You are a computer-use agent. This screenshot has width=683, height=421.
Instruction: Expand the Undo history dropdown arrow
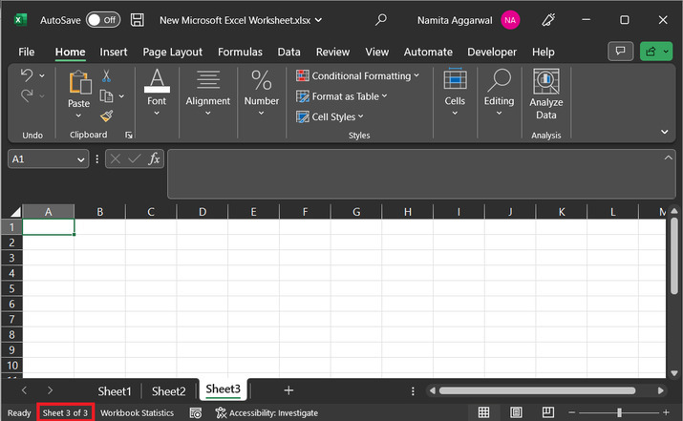point(42,75)
